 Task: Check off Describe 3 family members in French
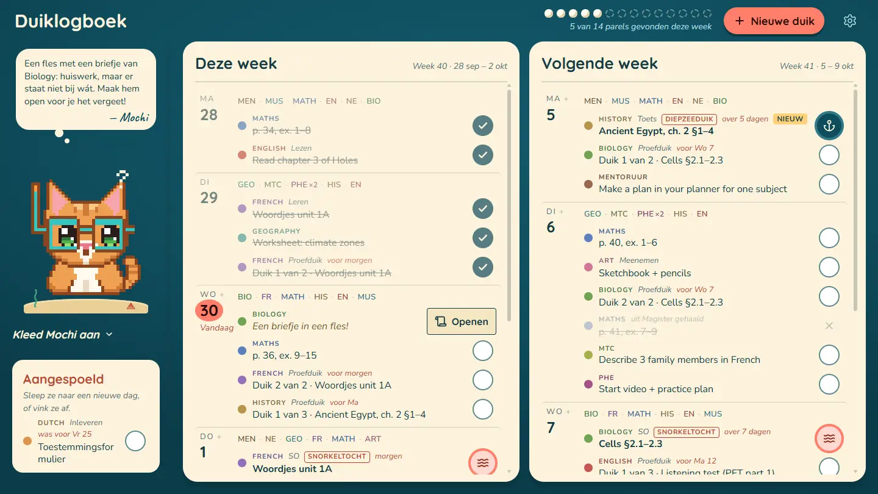[829, 355]
